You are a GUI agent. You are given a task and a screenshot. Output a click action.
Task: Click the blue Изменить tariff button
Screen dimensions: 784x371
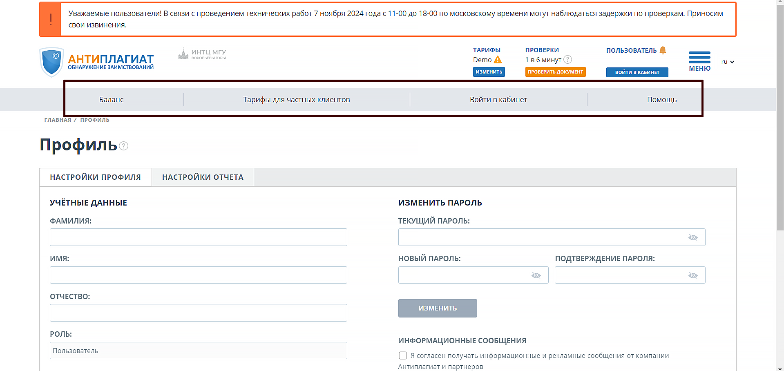(489, 72)
